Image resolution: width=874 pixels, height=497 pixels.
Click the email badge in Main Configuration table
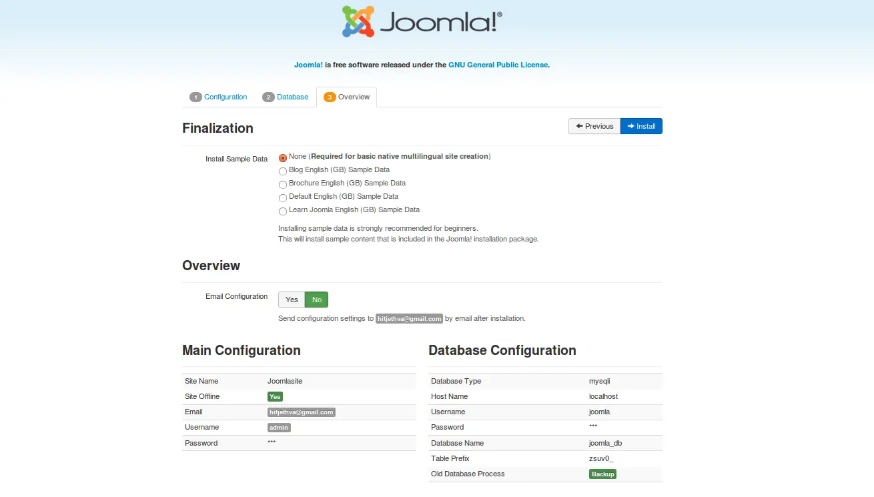point(301,412)
